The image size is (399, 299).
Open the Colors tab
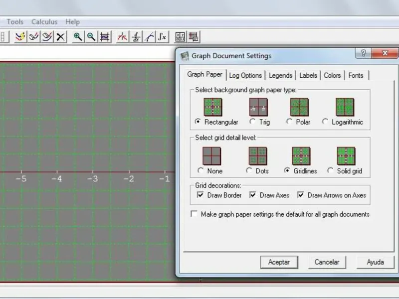pos(332,76)
